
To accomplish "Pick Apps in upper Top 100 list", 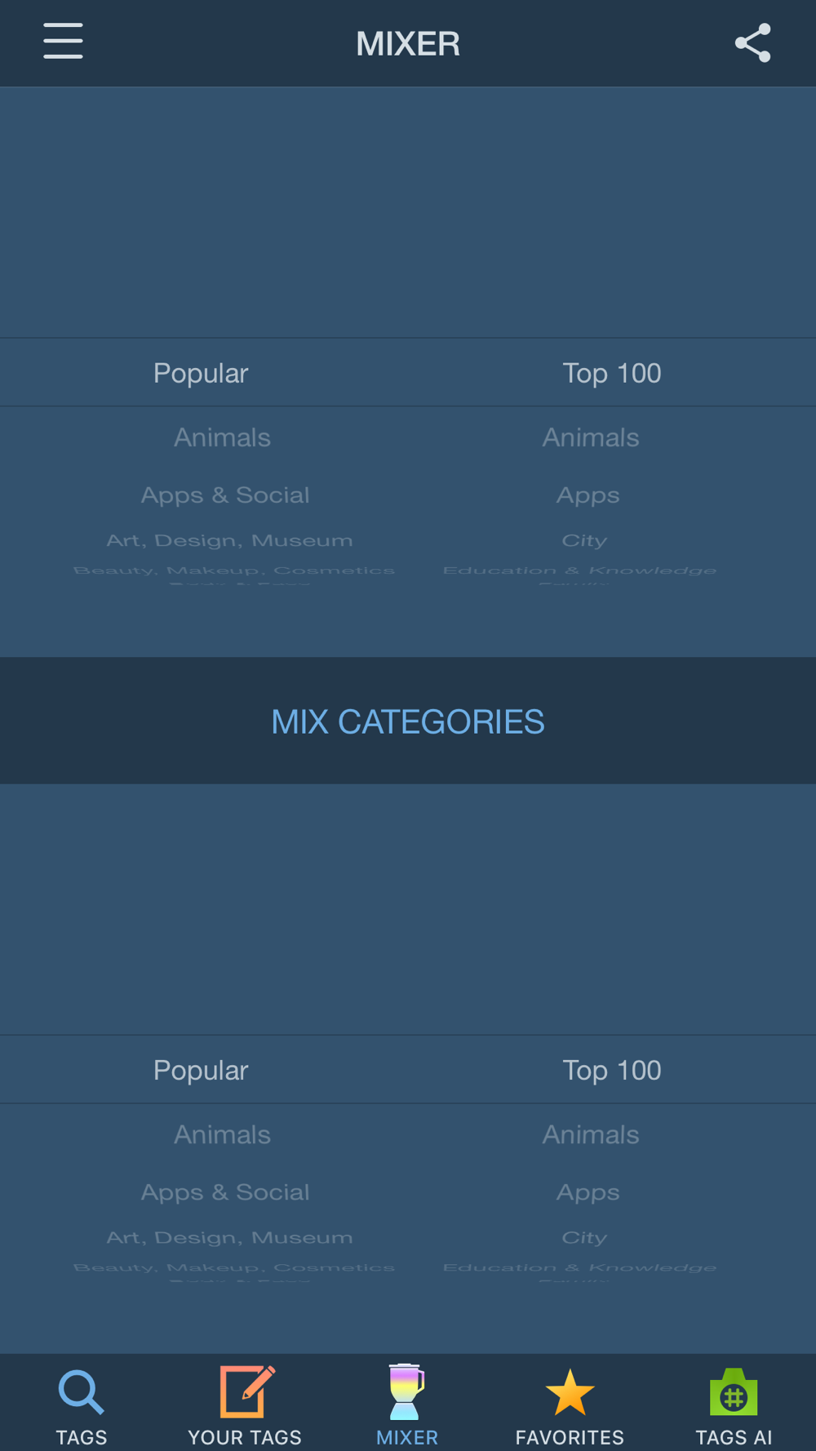I will pos(588,495).
